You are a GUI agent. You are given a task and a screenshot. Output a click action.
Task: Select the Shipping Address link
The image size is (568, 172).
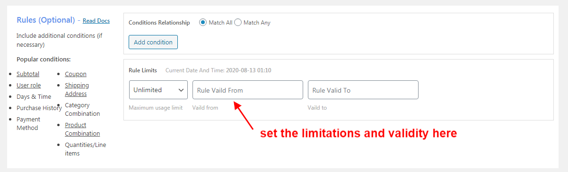77,89
